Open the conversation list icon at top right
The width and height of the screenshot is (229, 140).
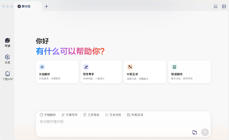tap(216, 6)
